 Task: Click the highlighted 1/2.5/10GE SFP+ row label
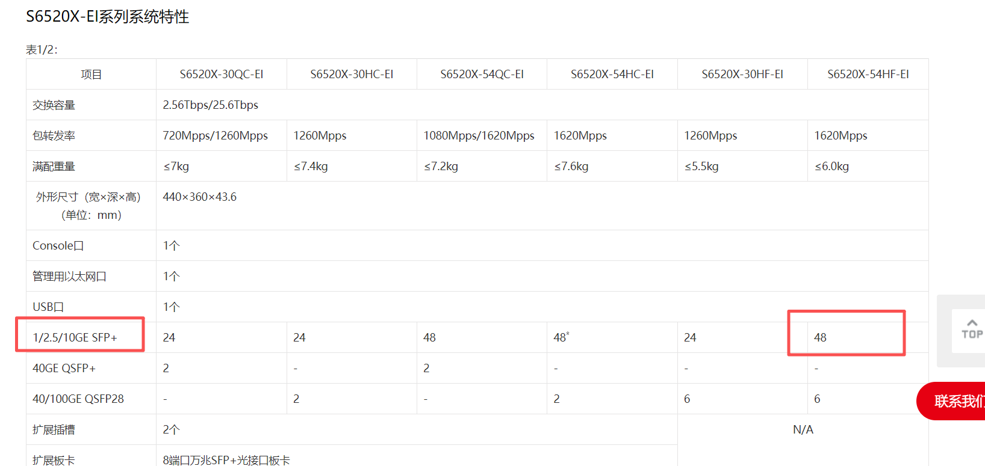pos(75,337)
